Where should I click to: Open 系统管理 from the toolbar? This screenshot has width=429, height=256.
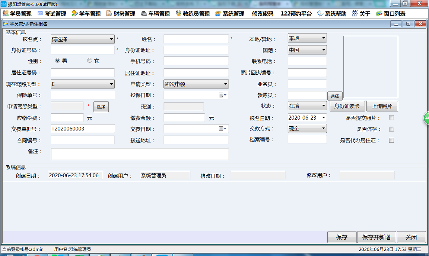click(230, 13)
